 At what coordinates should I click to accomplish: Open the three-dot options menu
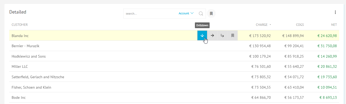(335, 12)
